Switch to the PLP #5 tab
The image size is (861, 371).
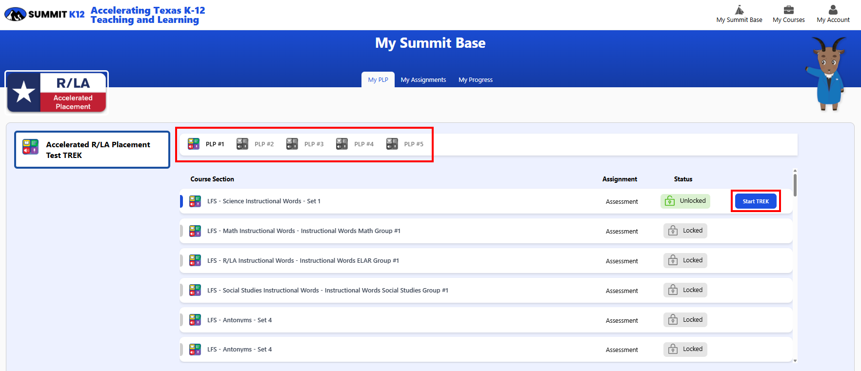[x=405, y=144]
